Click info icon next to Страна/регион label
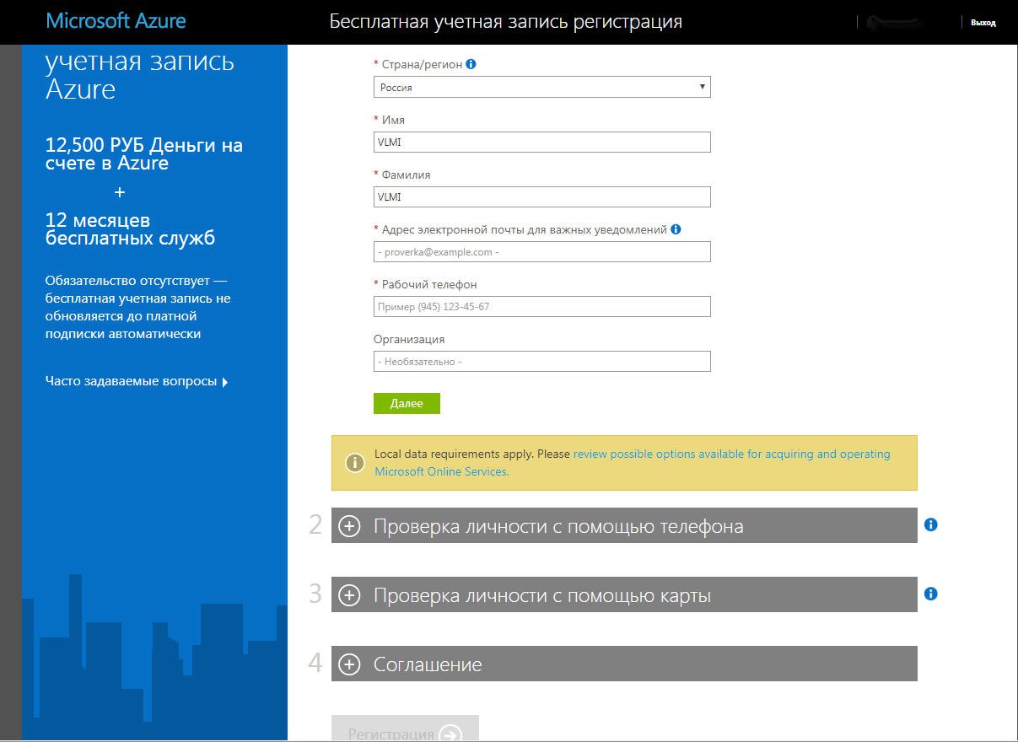 471,64
